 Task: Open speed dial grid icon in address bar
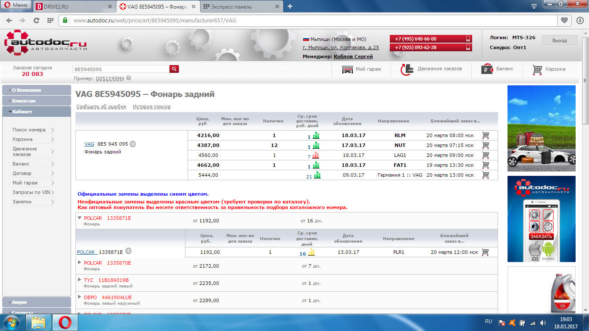50,20
